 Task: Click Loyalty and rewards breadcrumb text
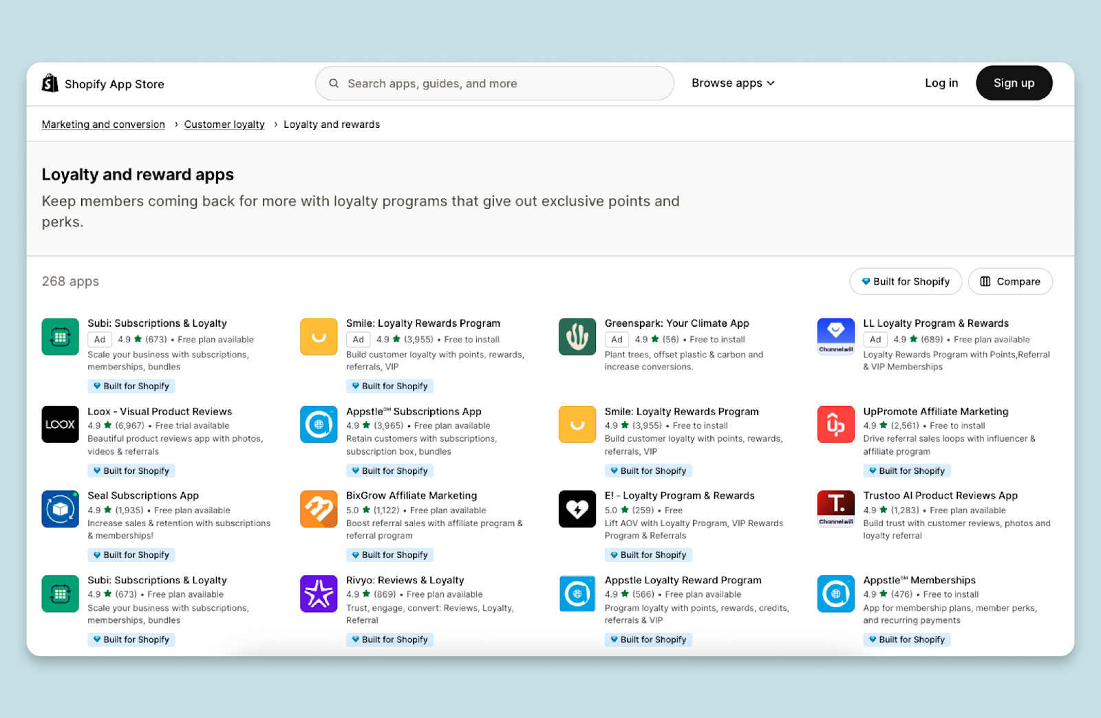pos(332,124)
